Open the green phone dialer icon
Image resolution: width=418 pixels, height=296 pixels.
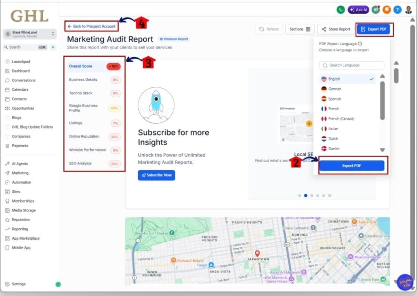(341, 9)
